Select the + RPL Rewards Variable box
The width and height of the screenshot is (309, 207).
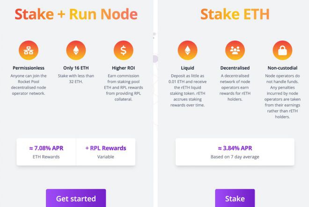click(x=106, y=152)
